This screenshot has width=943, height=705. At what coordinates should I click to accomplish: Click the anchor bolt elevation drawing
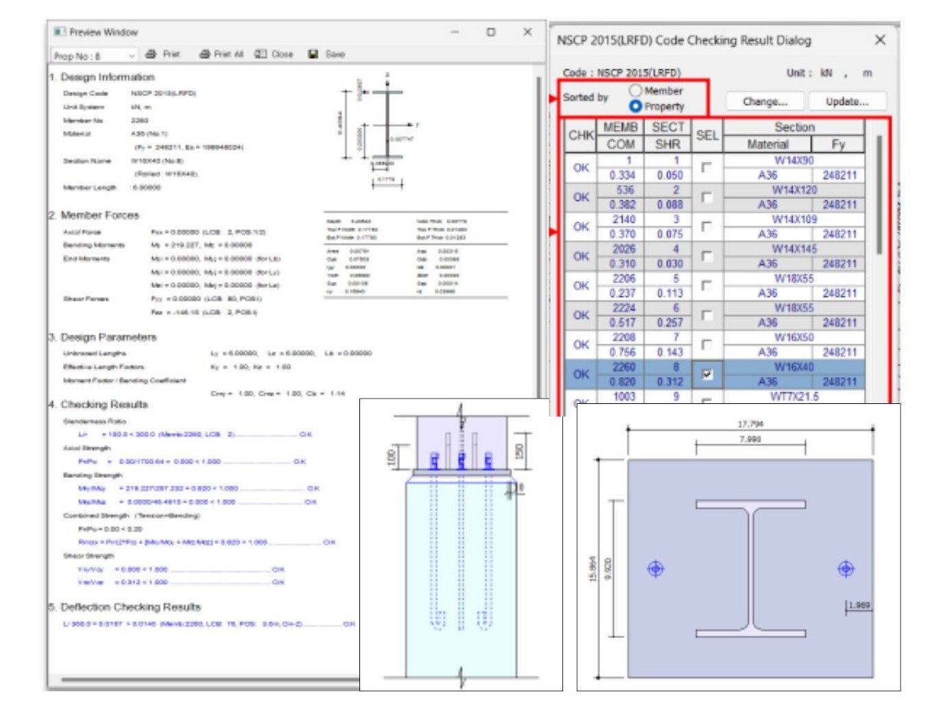[x=461, y=545]
